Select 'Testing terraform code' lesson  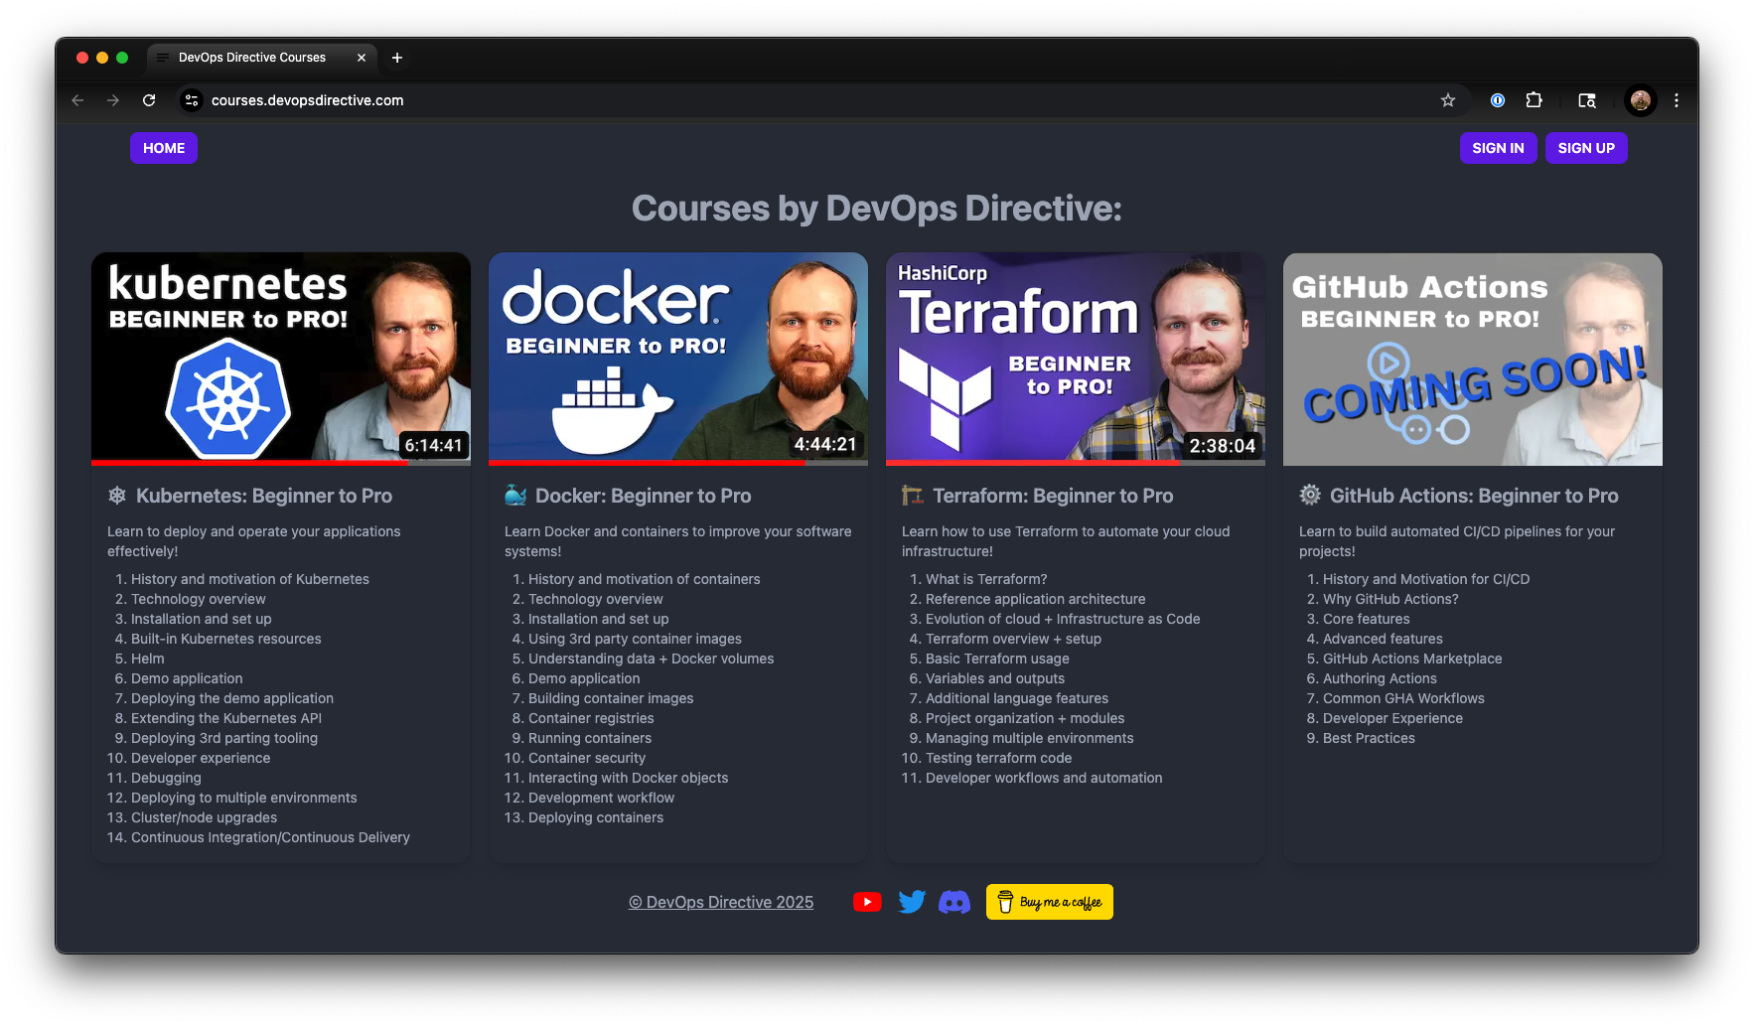[x=999, y=758]
